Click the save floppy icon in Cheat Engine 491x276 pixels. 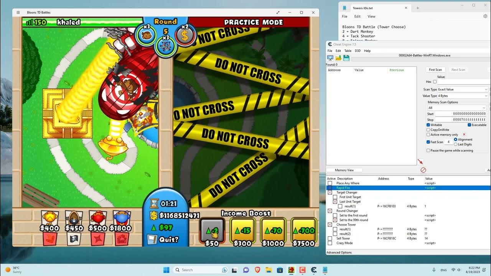[346, 58]
